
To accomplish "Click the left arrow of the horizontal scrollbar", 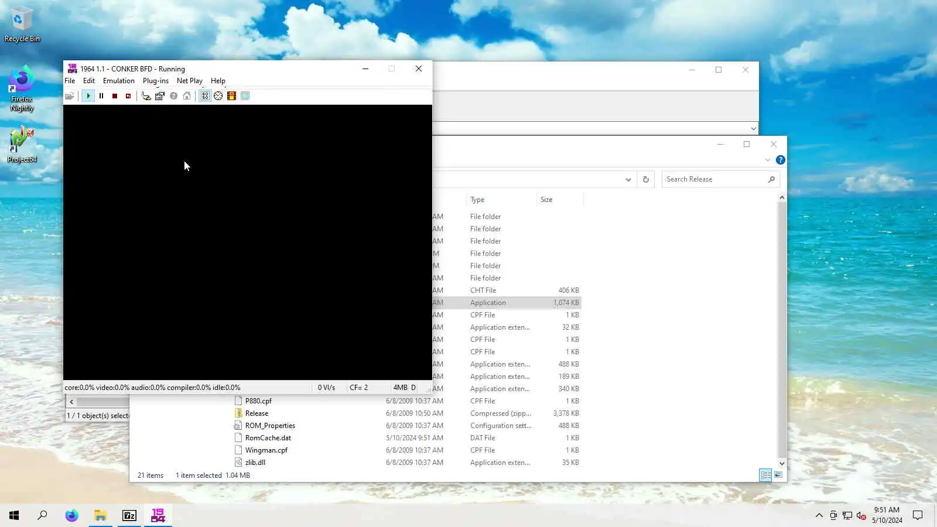I will click(x=71, y=402).
